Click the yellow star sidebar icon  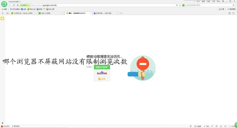point(2,18)
